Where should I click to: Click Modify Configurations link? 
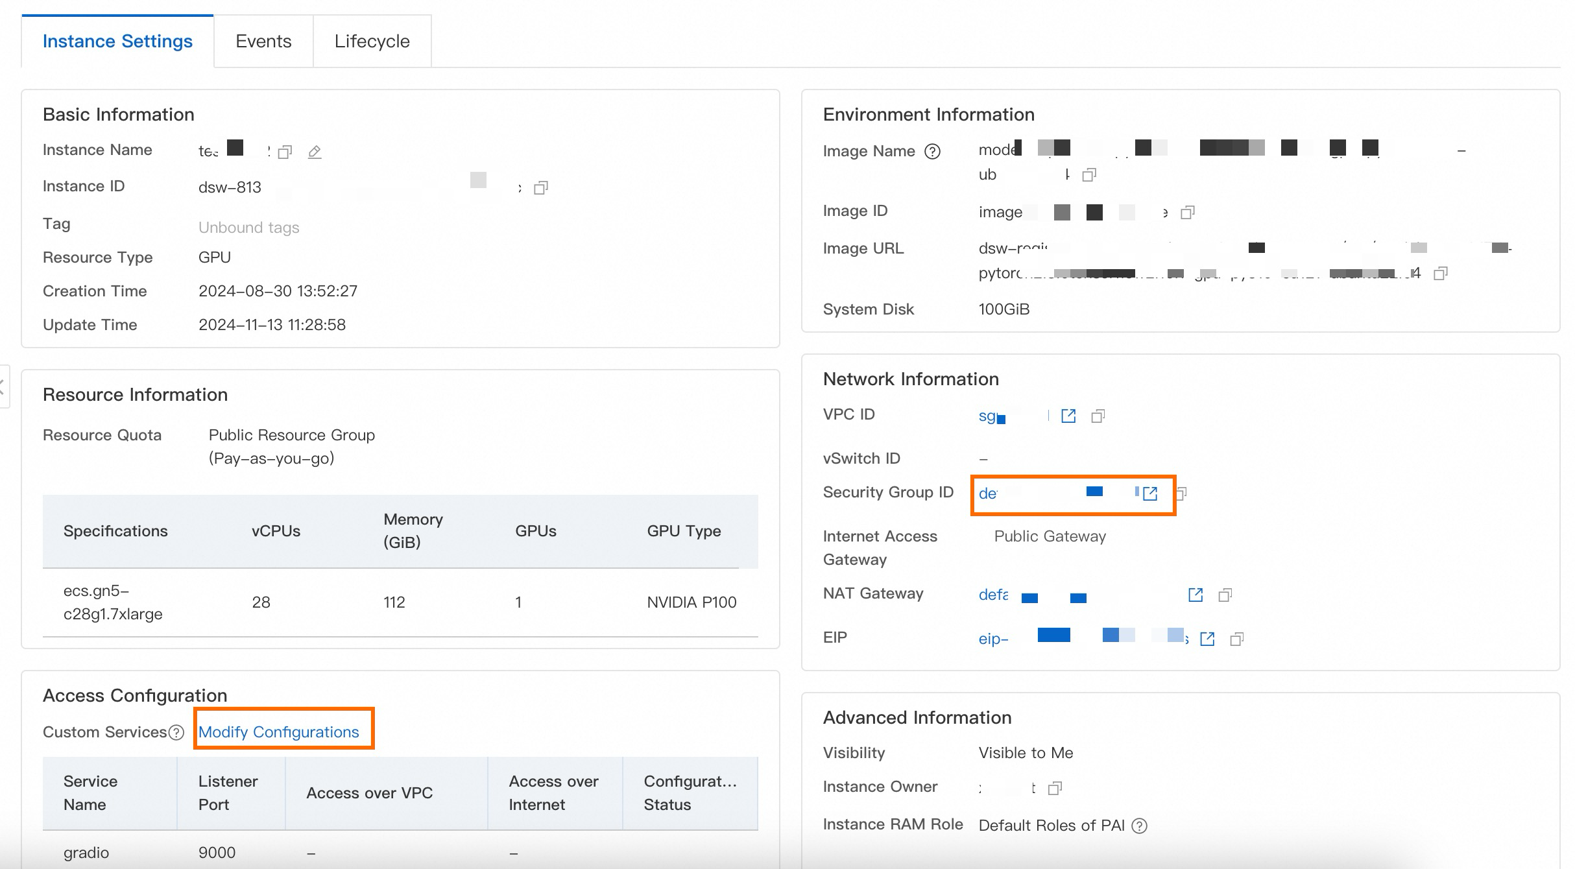278,732
